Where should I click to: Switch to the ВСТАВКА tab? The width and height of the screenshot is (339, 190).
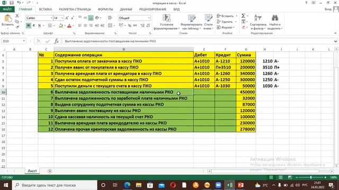[x=46, y=9]
